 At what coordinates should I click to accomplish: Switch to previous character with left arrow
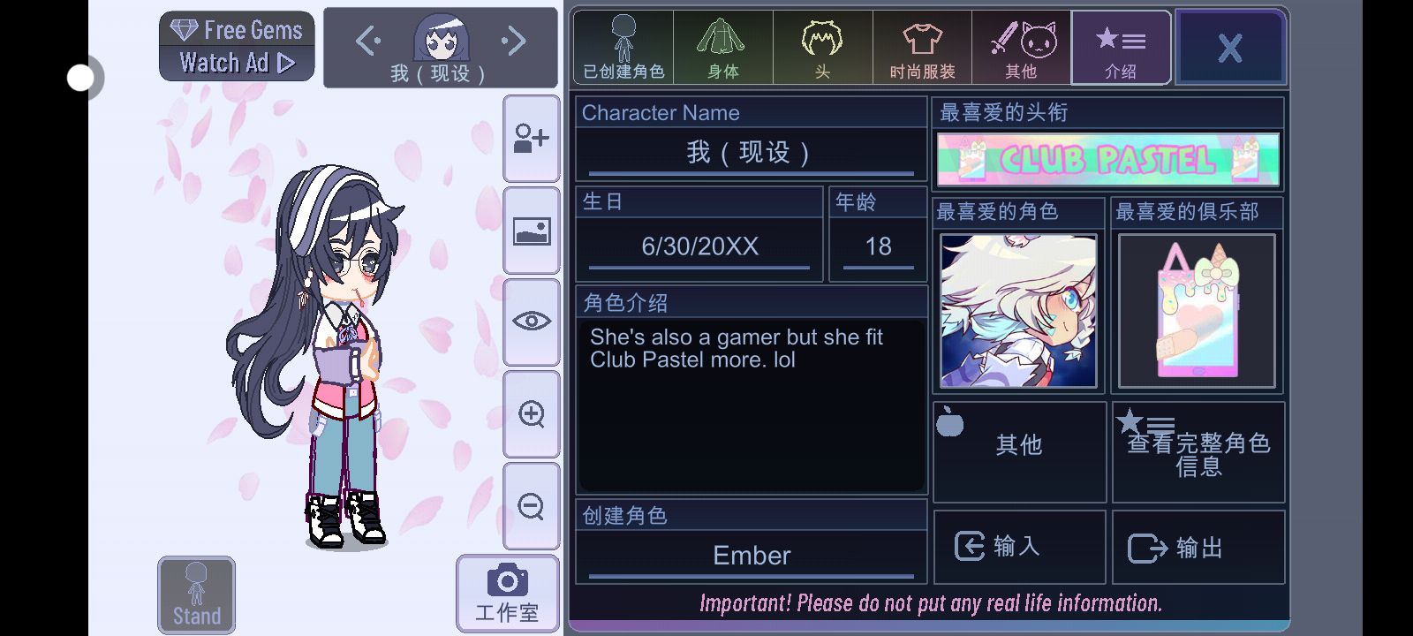click(x=366, y=41)
